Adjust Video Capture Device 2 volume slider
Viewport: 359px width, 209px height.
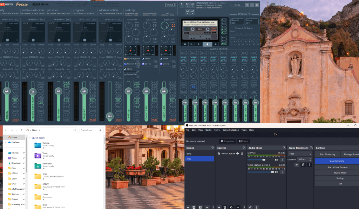260,172
